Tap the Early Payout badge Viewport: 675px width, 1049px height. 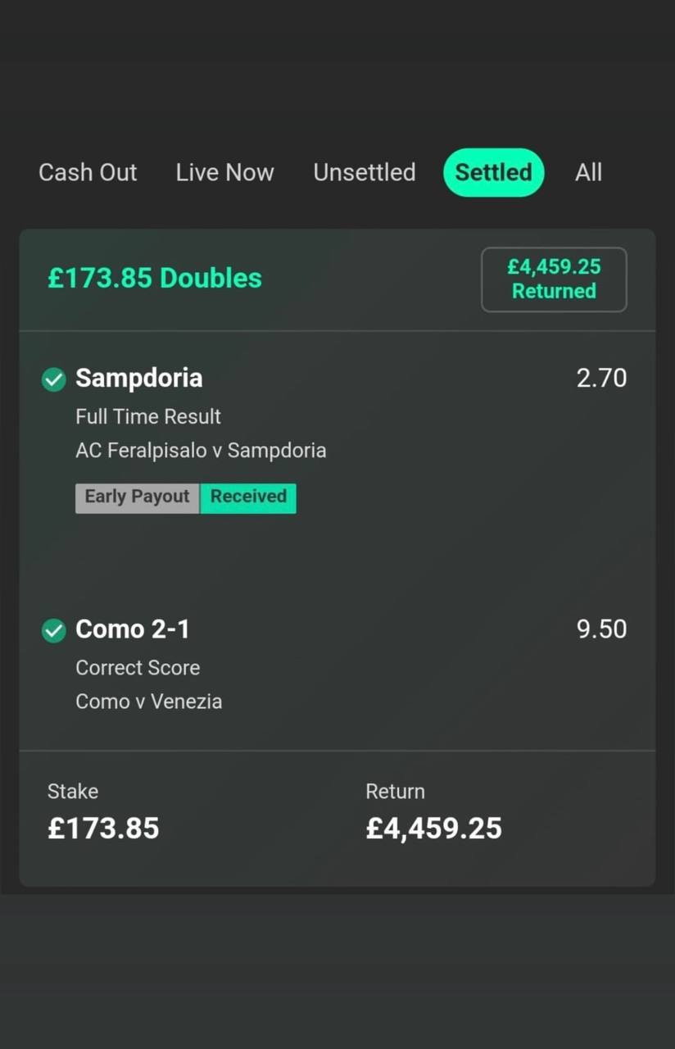tap(137, 497)
